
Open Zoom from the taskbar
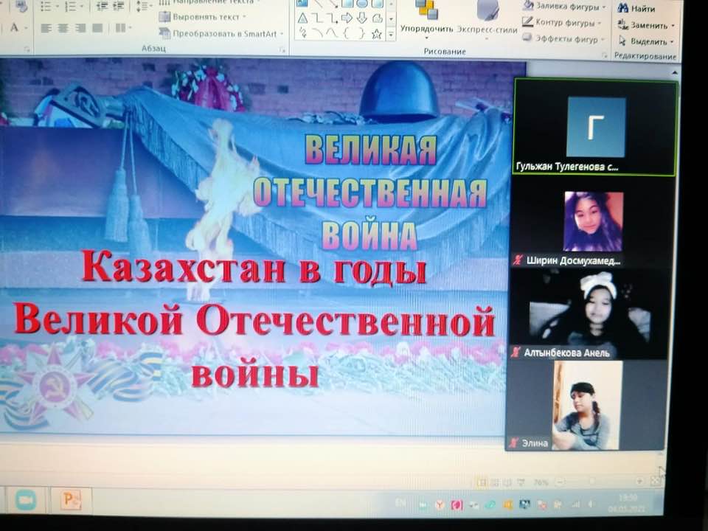(x=26, y=500)
